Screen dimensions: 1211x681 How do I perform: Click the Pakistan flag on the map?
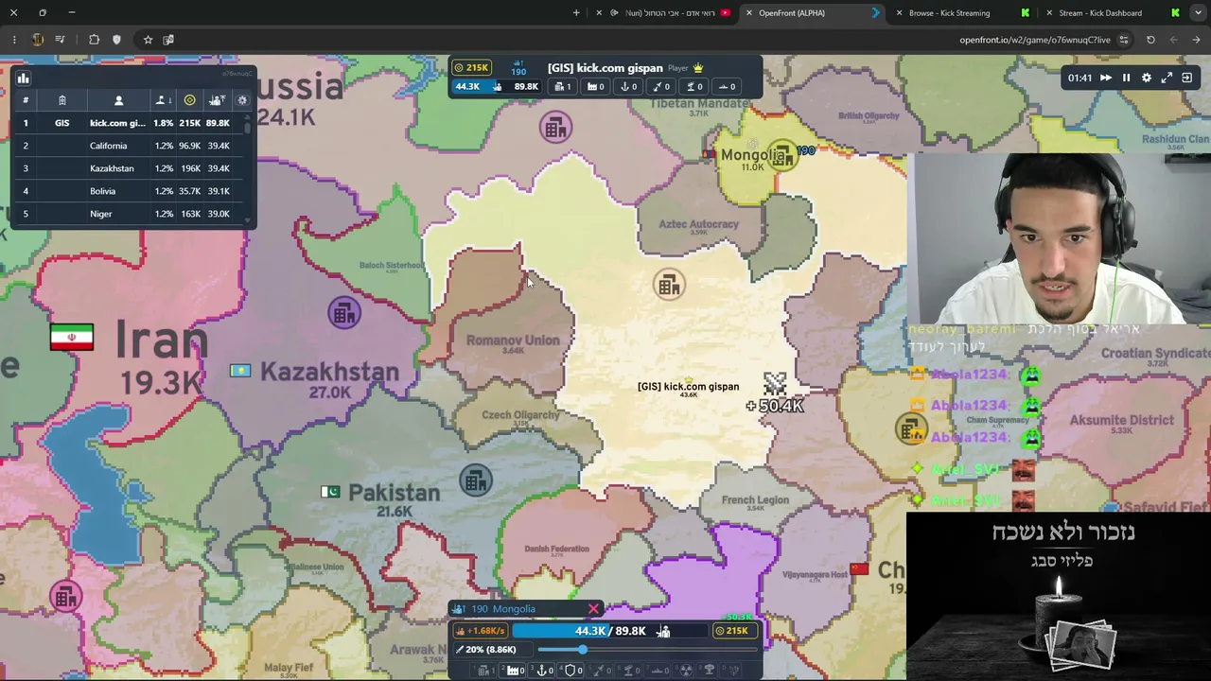[330, 492]
